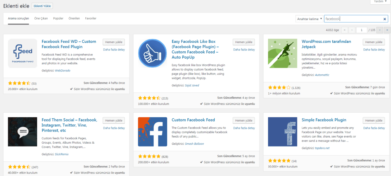
Task: Open Daha fazla detay for Facebook Feed WD
Action: [x=114, y=50]
